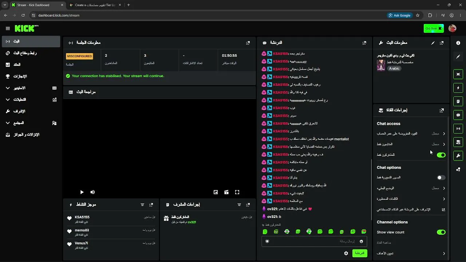Viewport: 466px width, 262px height.
Task: Open the stream URL and key page
Action: 31,53
